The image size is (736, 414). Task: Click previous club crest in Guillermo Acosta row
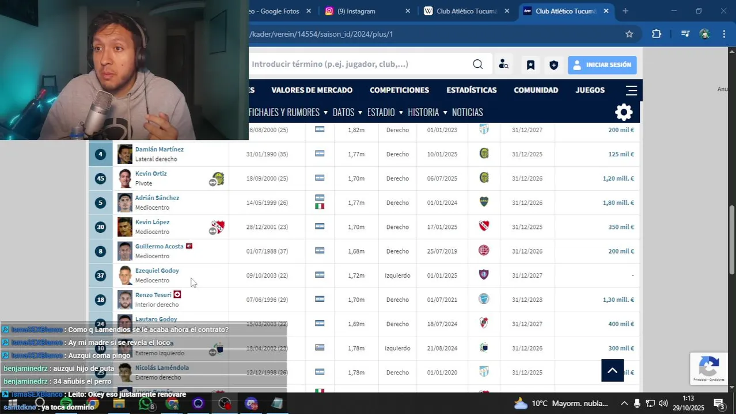(x=484, y=251)
